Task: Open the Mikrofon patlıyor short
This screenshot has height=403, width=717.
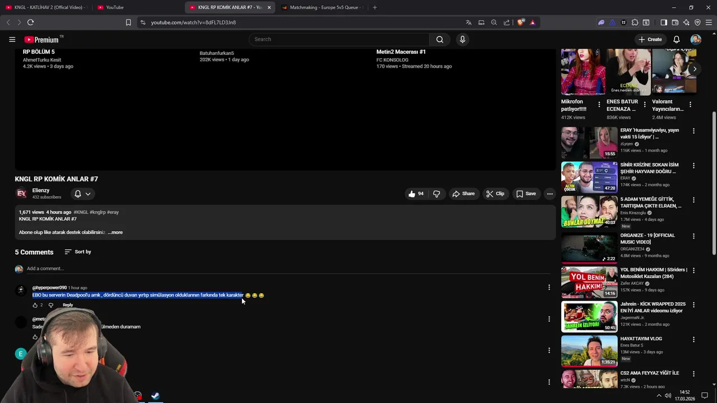Action: 583,72
